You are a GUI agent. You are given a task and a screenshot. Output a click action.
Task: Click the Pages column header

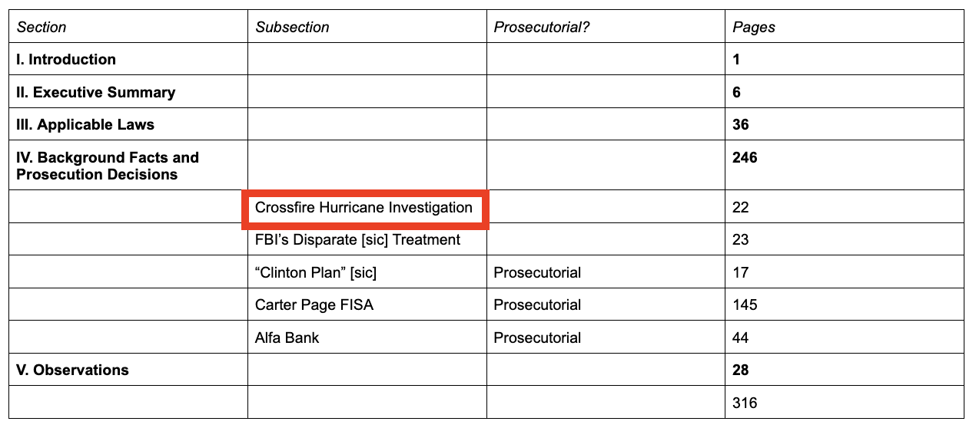[845, 27]
